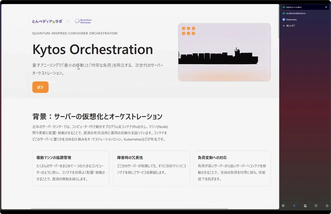
Task: Click the とんぺディア・ラボ logo
Action: tap(46, 21)
